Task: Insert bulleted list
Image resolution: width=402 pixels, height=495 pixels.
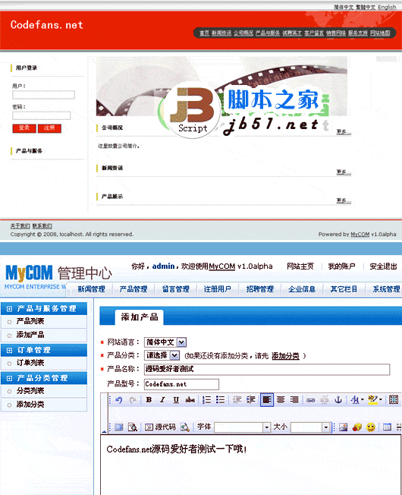Action: (x=221, y=400)
